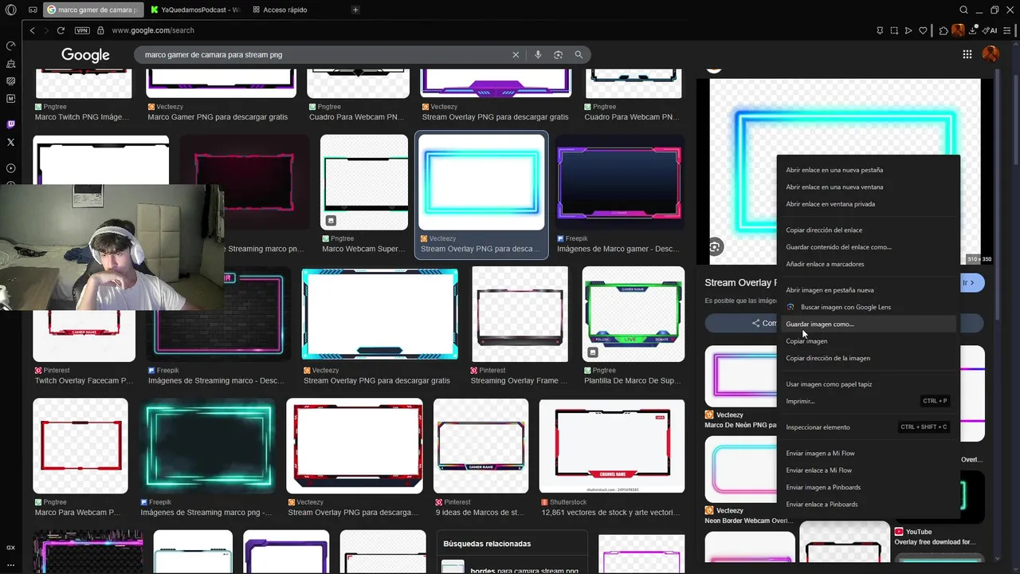1020x574 pixels.
Task: Open Freepik purple-pink gamer frame thumbnail
Action: [620, 183]
